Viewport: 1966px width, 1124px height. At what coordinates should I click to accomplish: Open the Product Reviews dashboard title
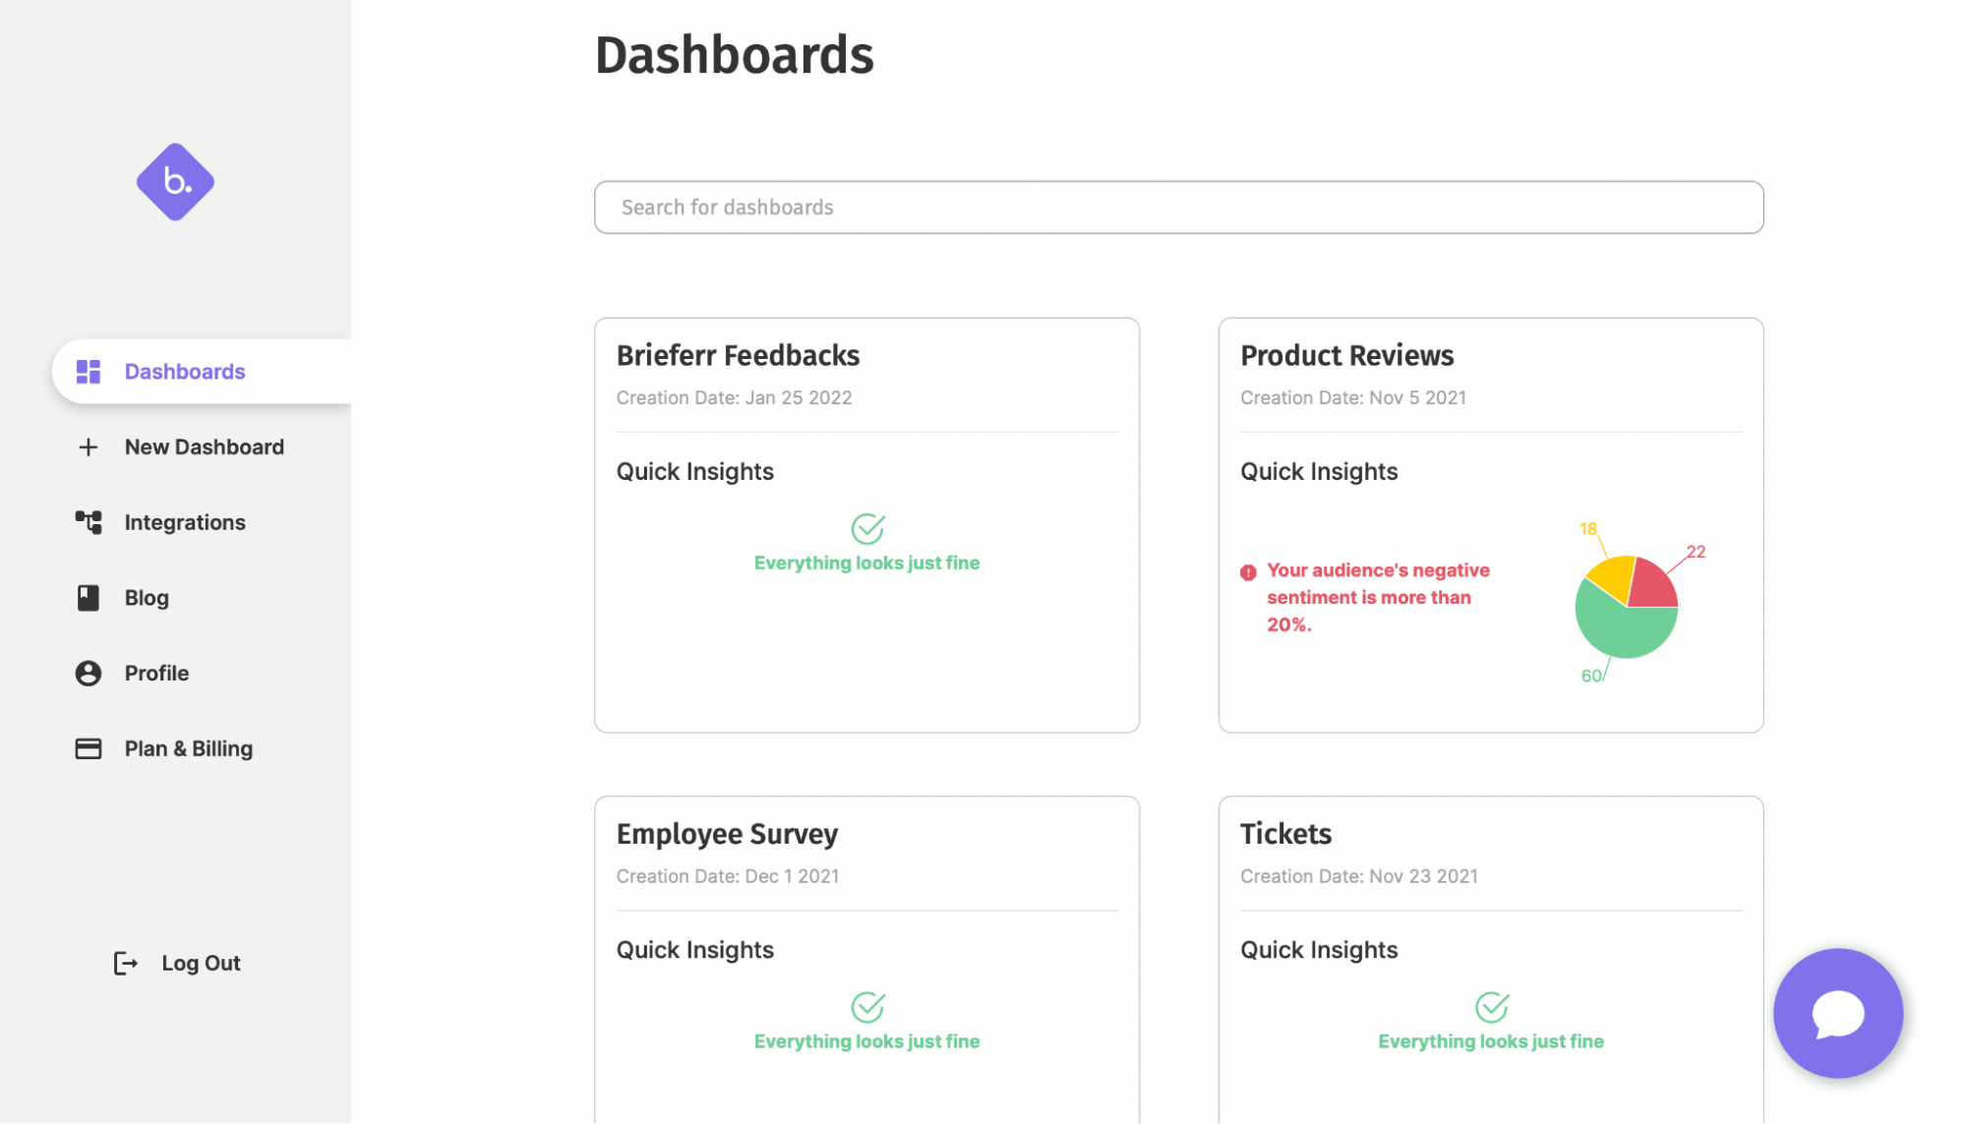(x=1346, y=356)
